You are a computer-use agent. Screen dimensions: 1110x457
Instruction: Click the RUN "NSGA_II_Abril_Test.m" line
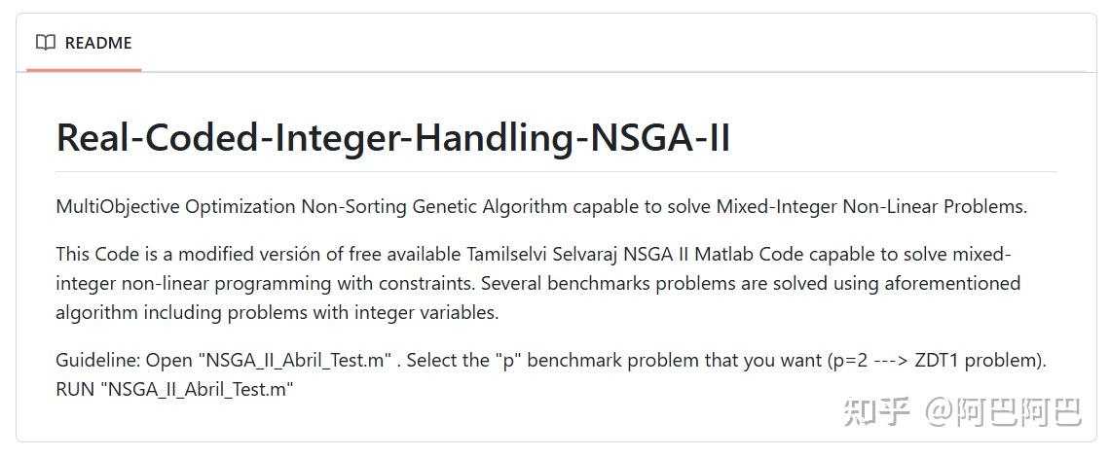(x=175, y=389)
